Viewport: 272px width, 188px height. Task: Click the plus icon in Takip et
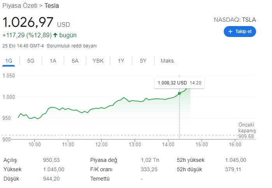coord(230,32)
